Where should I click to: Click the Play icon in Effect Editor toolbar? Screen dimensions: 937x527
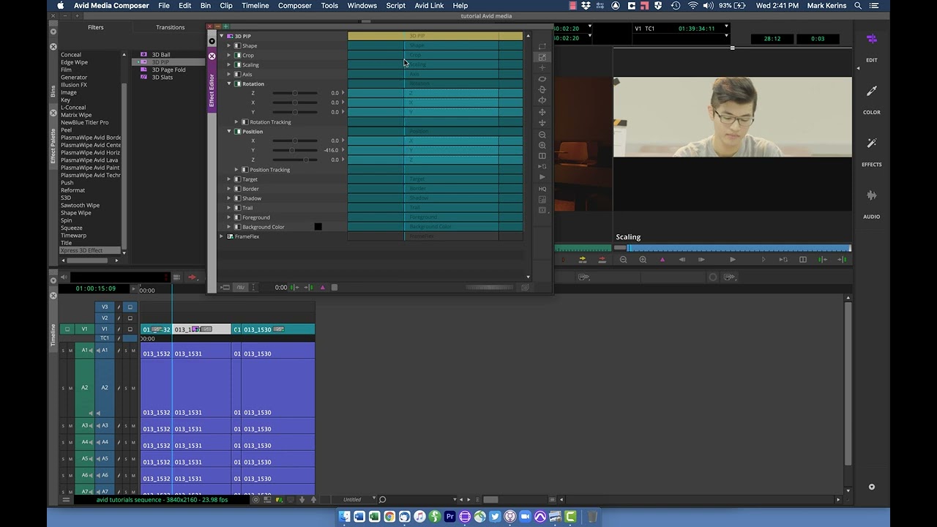542,177
